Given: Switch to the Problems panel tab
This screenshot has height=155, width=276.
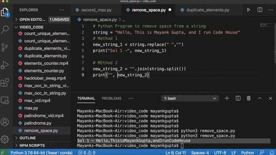Looking at the screenshot, I should click(x=111, y=99).
